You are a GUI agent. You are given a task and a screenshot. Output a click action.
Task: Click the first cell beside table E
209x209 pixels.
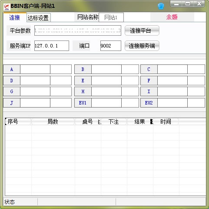106,81
